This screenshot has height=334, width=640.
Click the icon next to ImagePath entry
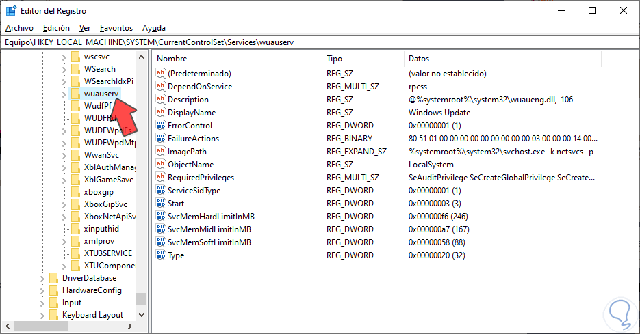[162, 152]
